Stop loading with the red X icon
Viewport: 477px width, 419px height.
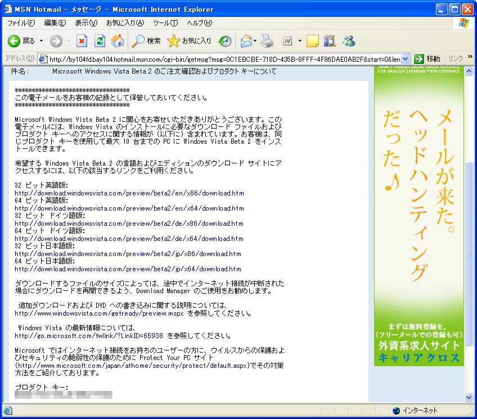(82, 41)
